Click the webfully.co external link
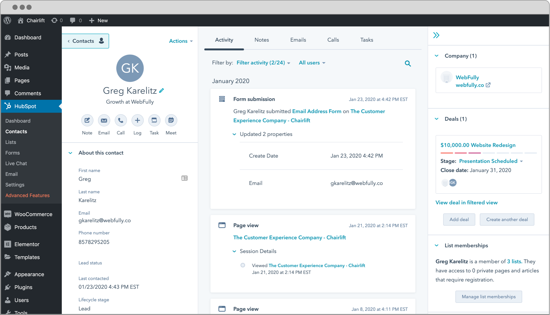The image size is (550, 315). coord(487,85)
